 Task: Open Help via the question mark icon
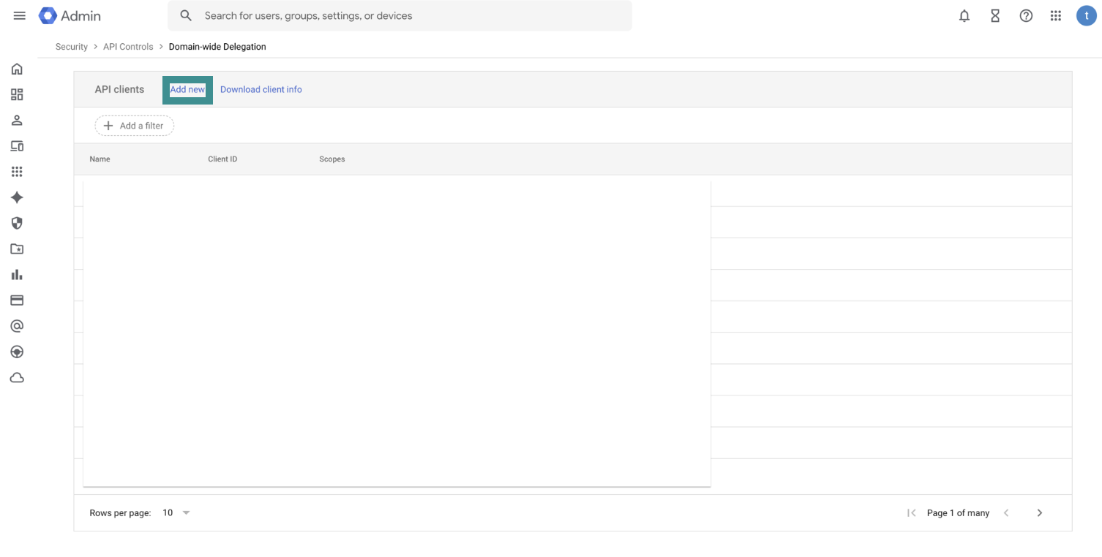[x=1025, y=15]
